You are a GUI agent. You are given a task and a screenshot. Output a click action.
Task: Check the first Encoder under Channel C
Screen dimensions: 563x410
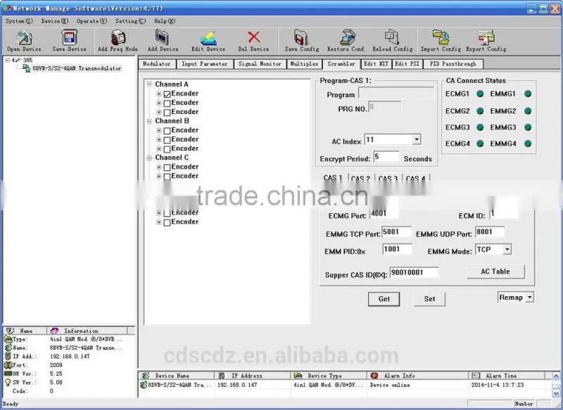click(167, 167)
